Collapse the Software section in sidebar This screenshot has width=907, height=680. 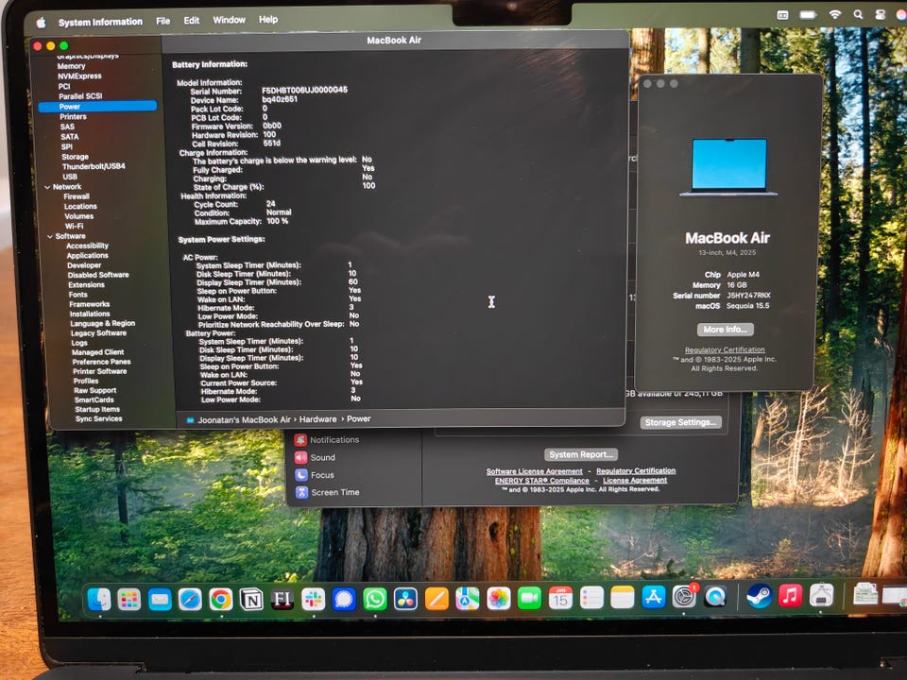coord(45,236)
